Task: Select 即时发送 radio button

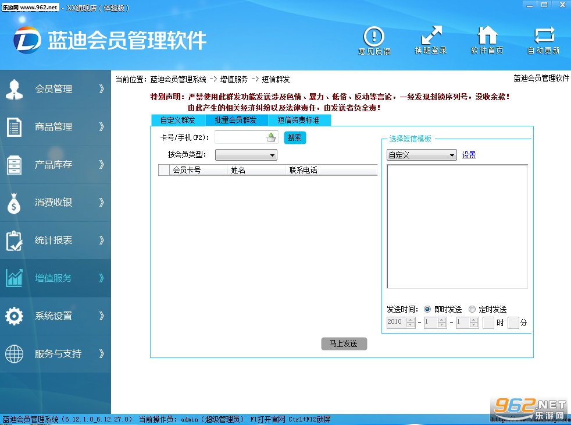Action: click(427, 309)
